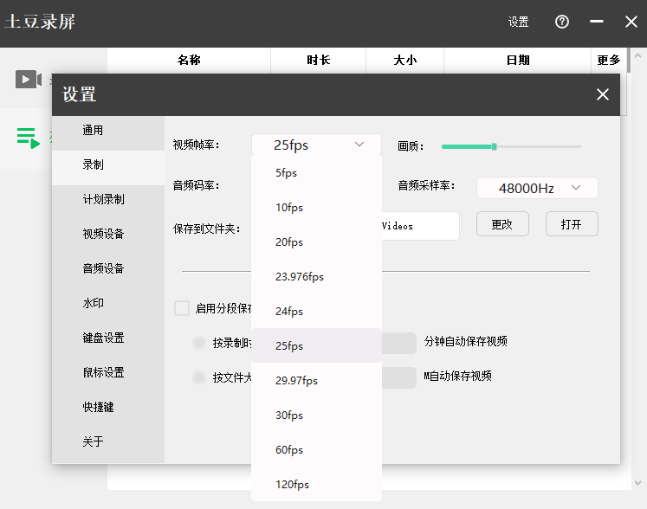
Task: Close the settings dialog with X
Action: point(603,95)
